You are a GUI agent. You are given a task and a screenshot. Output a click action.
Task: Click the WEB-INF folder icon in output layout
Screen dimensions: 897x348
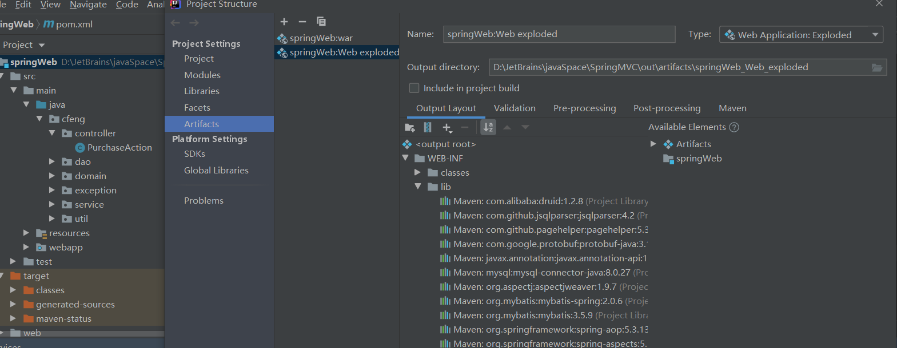tap(420, 159)
